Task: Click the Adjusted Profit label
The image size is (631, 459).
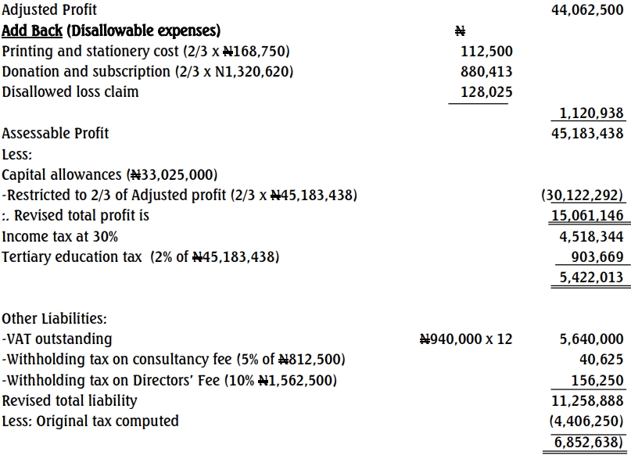Action: point(50,11)
